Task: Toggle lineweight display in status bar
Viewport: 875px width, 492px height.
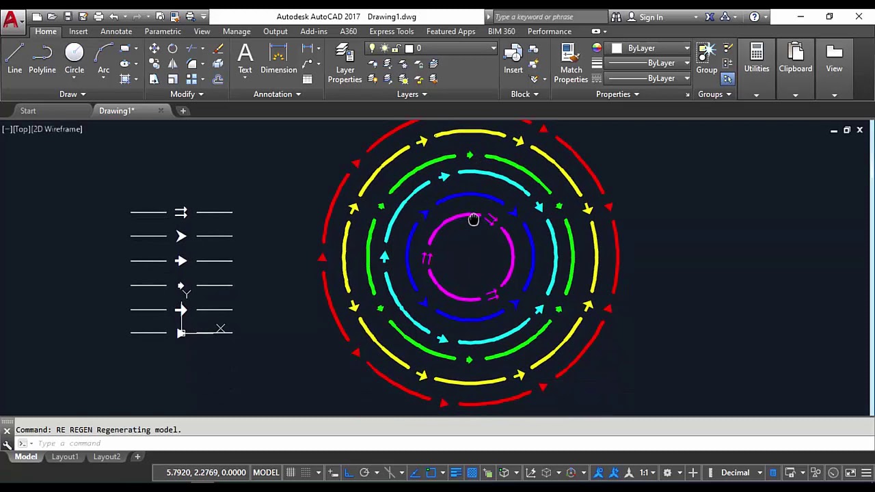Action: point(456,472)
